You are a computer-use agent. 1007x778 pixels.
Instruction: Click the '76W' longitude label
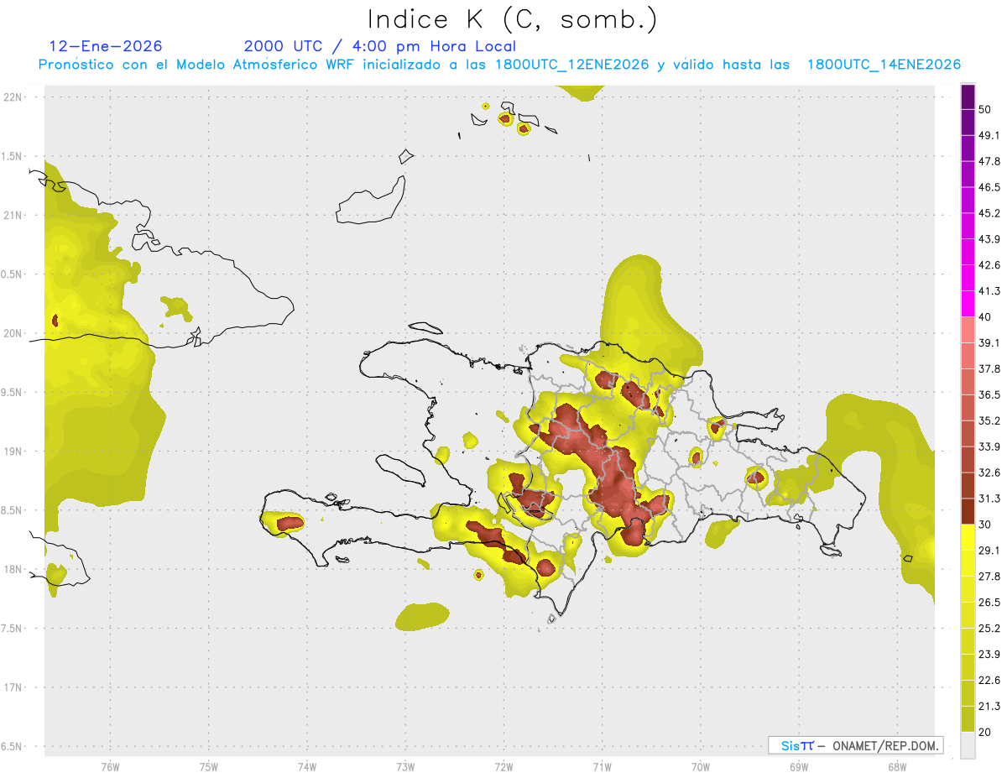click(x=110, y=767)
